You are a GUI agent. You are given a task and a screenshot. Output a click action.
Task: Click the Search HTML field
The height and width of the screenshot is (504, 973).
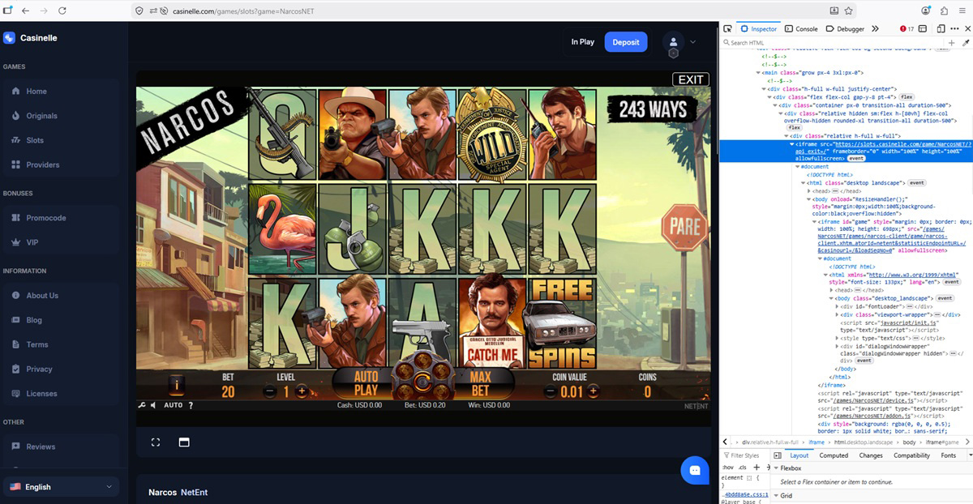tap(834, 42)
